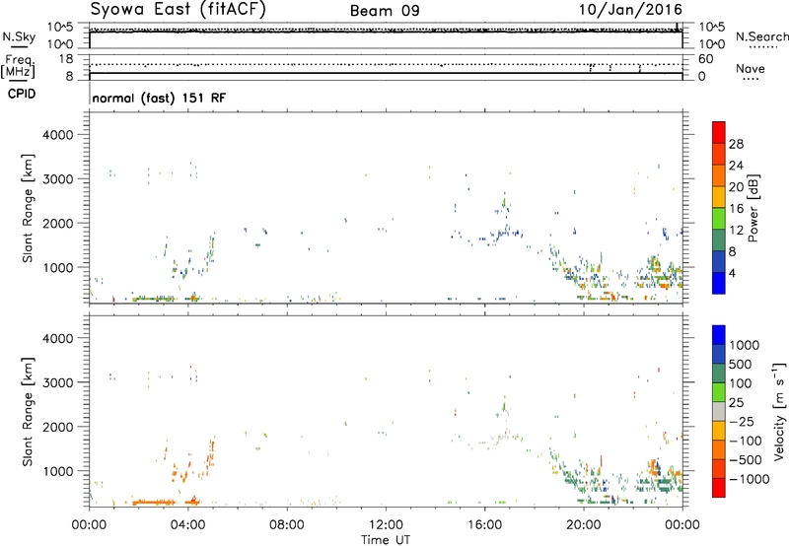The height and width of the screenshot is (546, 789).
Task: Click the 'Nave' legend label
Action: pos(750,68)
